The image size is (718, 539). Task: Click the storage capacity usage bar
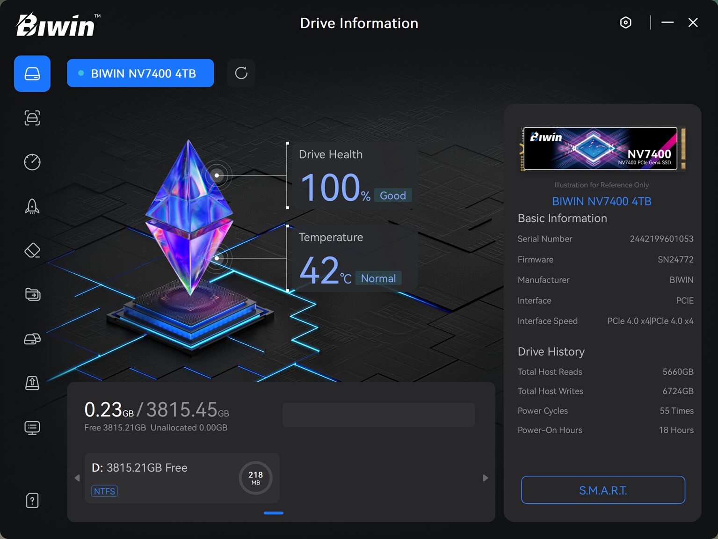[x=378, y=415]
